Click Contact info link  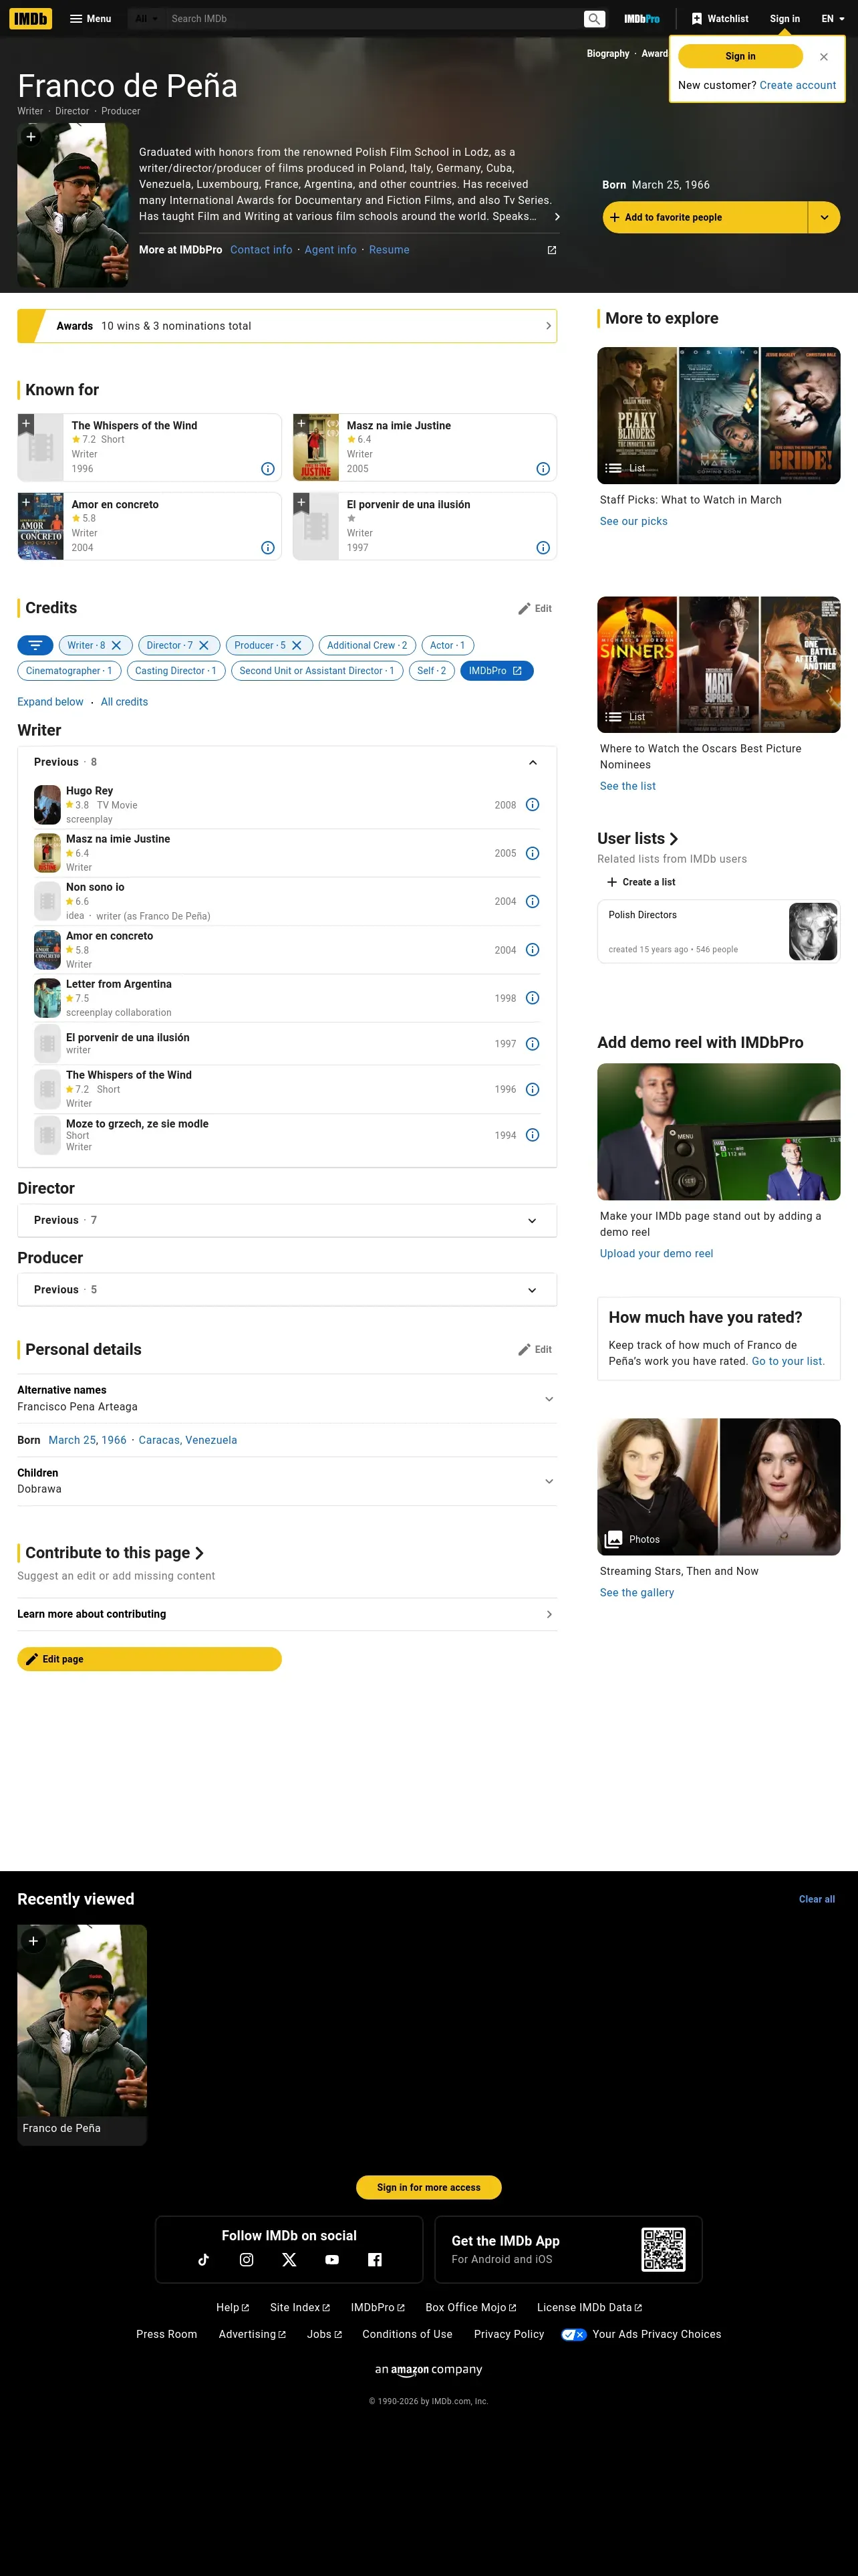262,250
